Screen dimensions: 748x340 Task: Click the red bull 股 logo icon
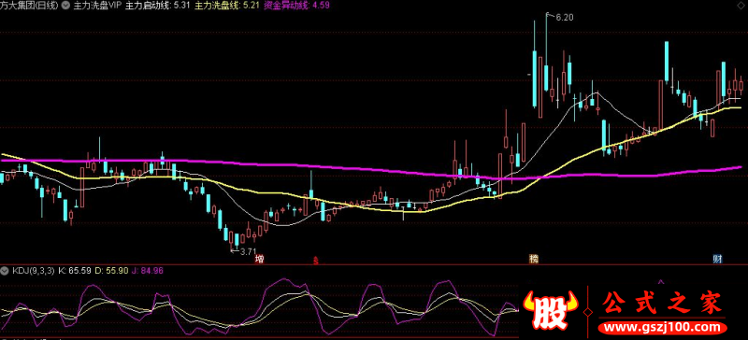click(551, 312)
